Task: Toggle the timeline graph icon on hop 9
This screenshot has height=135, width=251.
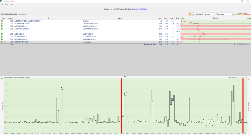Action: click(5, 42)
